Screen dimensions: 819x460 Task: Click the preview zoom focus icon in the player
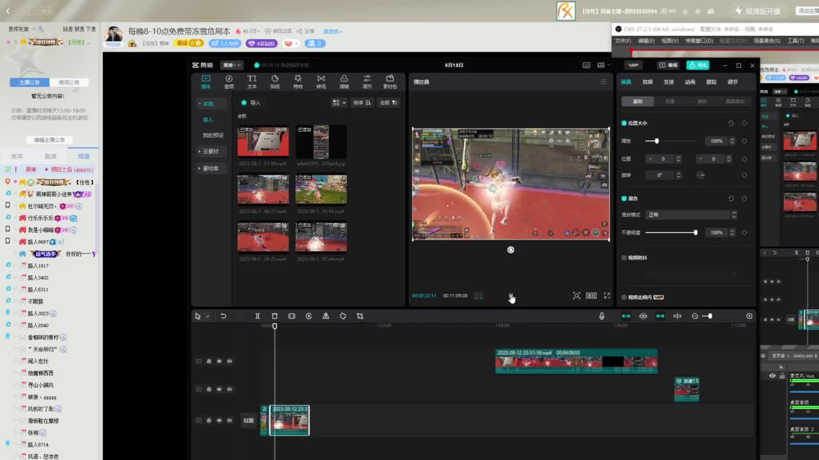pos(576,296)
